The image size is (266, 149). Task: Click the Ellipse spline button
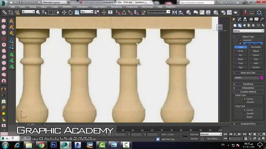[x=256, y=51]
